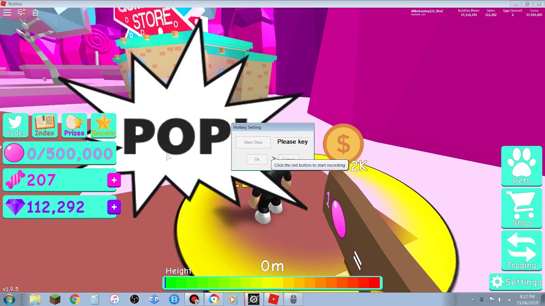Show hidden system tray icons
This screenshot has height=306, width=545.
click(472, 300)
